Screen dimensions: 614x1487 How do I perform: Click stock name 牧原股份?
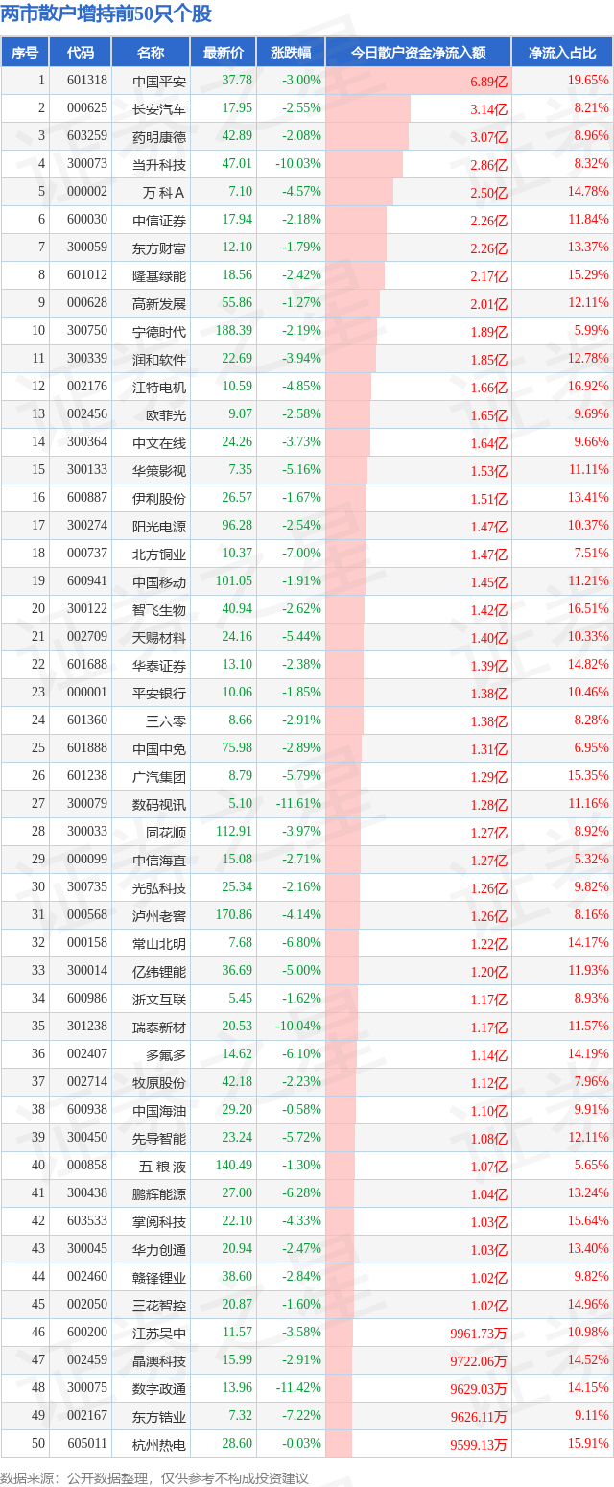159,1083
